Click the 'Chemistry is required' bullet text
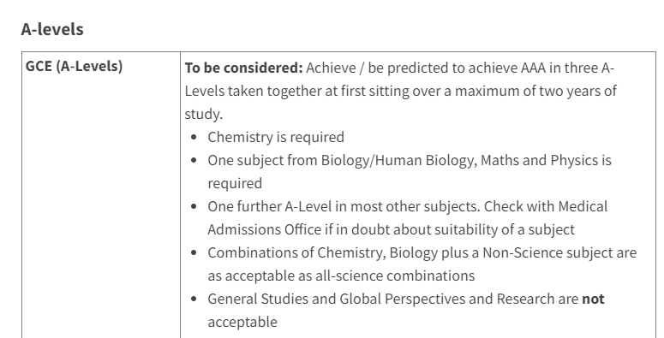 pyautogui.click(x=276, y=137)
